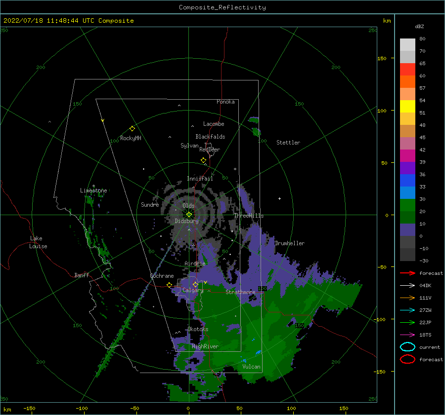The width and height of the screenshot is (445, 415).
Task: Select the RockyMH label
Action: (131, 138)
